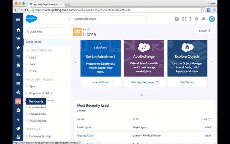
Task: Click the orange Setup gear tile
Action: pyautogui.click(x=78, y=32)
